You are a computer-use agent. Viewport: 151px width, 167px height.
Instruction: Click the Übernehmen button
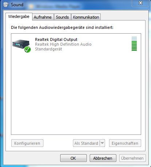pyautogui.click(x=132, y=158)
